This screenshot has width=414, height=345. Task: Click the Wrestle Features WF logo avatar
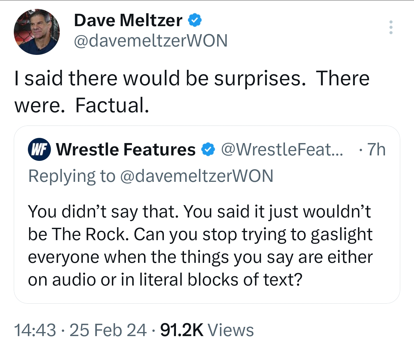(39, 149)
